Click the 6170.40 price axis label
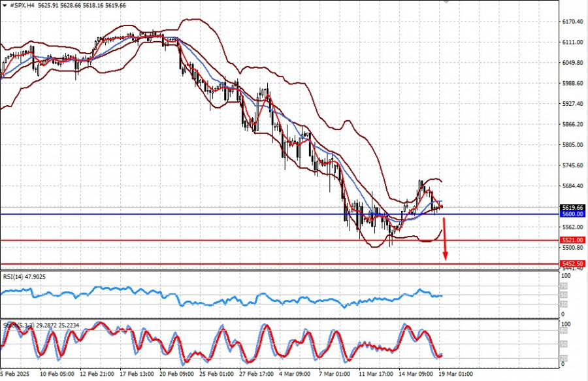The height and width of the screenshot is (381, 588). (572, 22)
